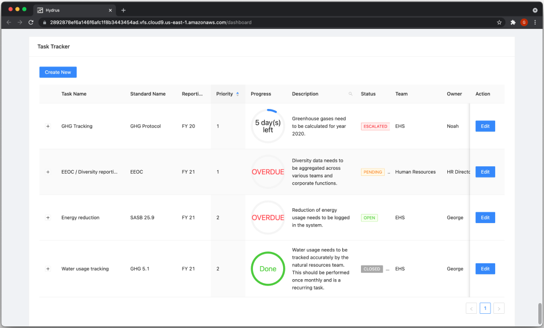
Task: Edit the GHG Tracking task
Action: tap(485, 127)
